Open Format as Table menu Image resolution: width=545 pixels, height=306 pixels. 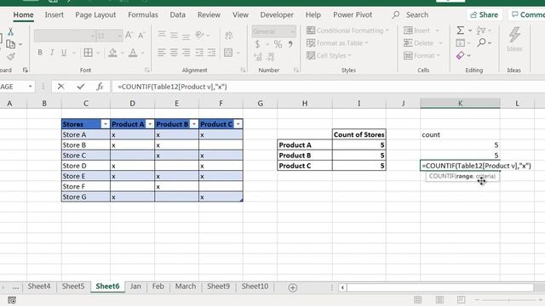click(337, 43)
